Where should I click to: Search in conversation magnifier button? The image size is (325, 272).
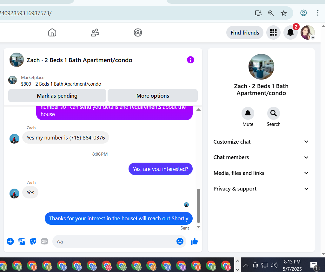click(273, 113)
